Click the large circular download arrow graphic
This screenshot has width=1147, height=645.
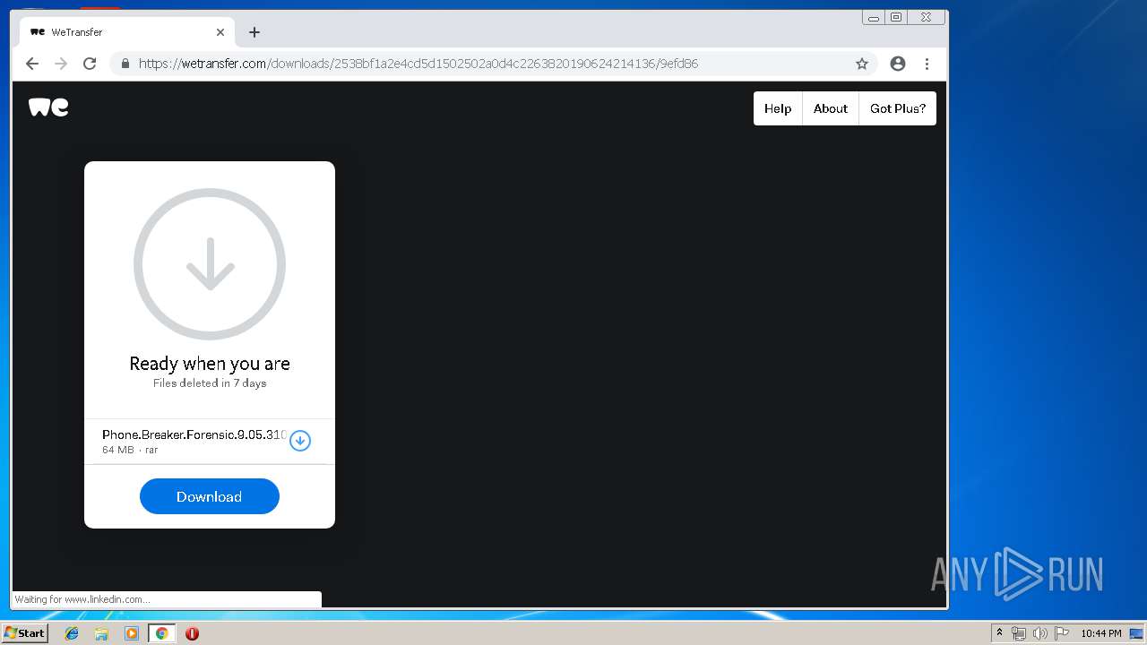[x=210, y=264]
